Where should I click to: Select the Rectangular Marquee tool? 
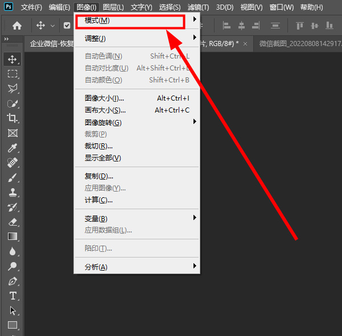[x=13, y=74]
